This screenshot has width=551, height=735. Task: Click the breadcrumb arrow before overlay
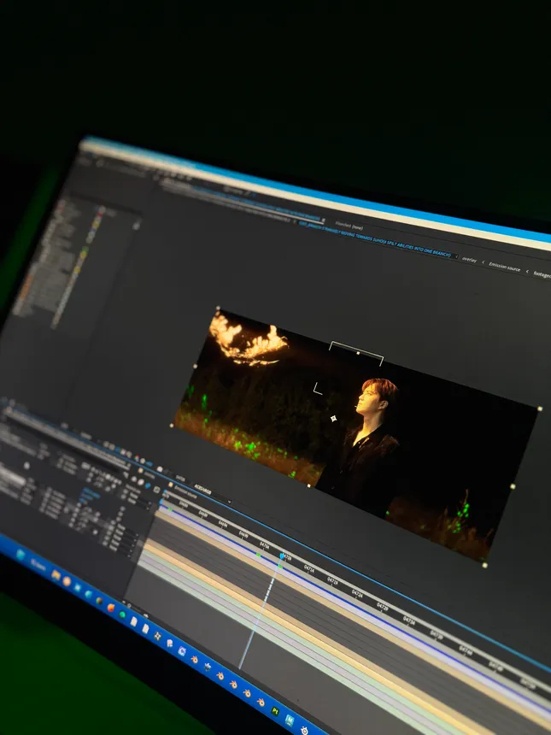click(x=457, y=256)
